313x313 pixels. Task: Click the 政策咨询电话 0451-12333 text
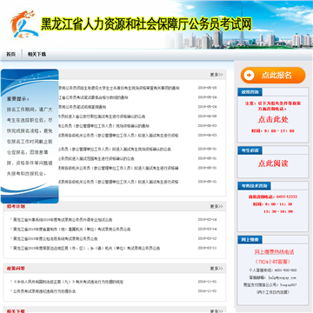[273, 196]
